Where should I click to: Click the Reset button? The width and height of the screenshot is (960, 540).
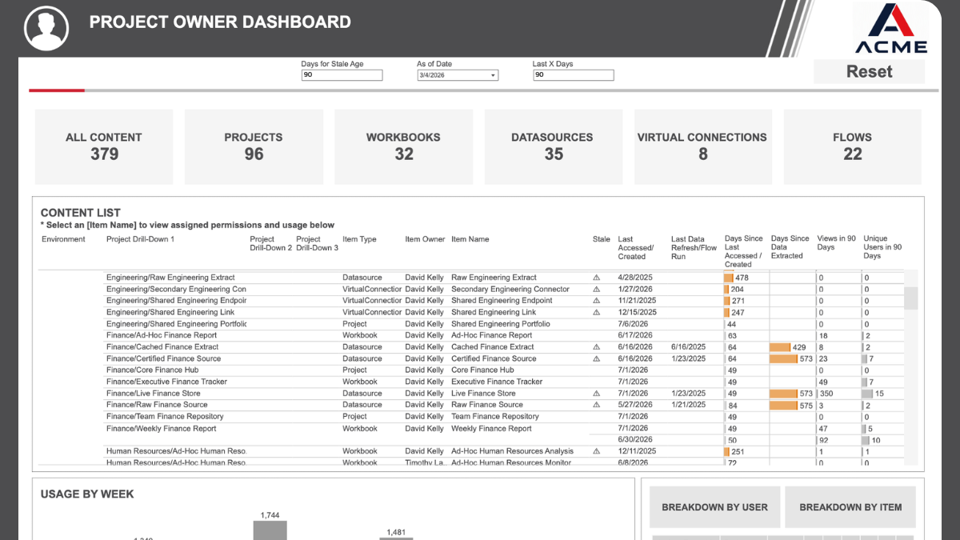(869, 71)
